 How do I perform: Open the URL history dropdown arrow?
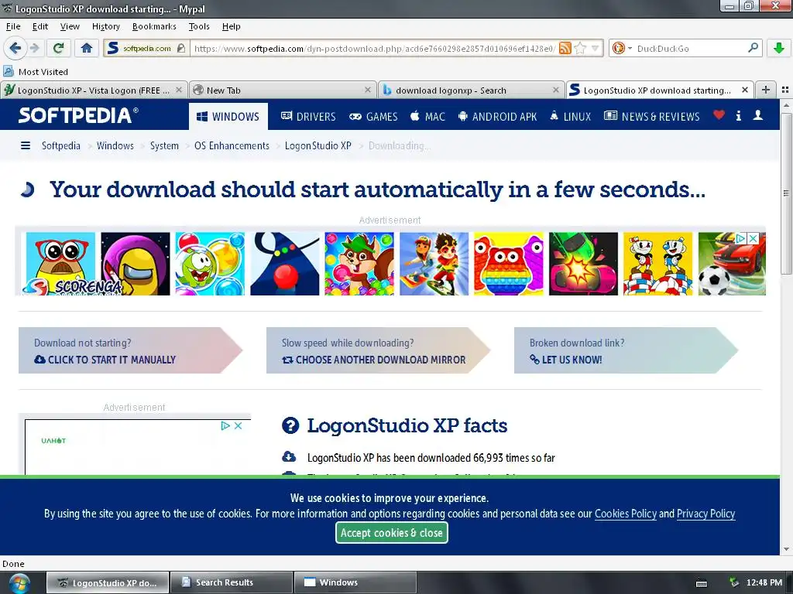595,49
